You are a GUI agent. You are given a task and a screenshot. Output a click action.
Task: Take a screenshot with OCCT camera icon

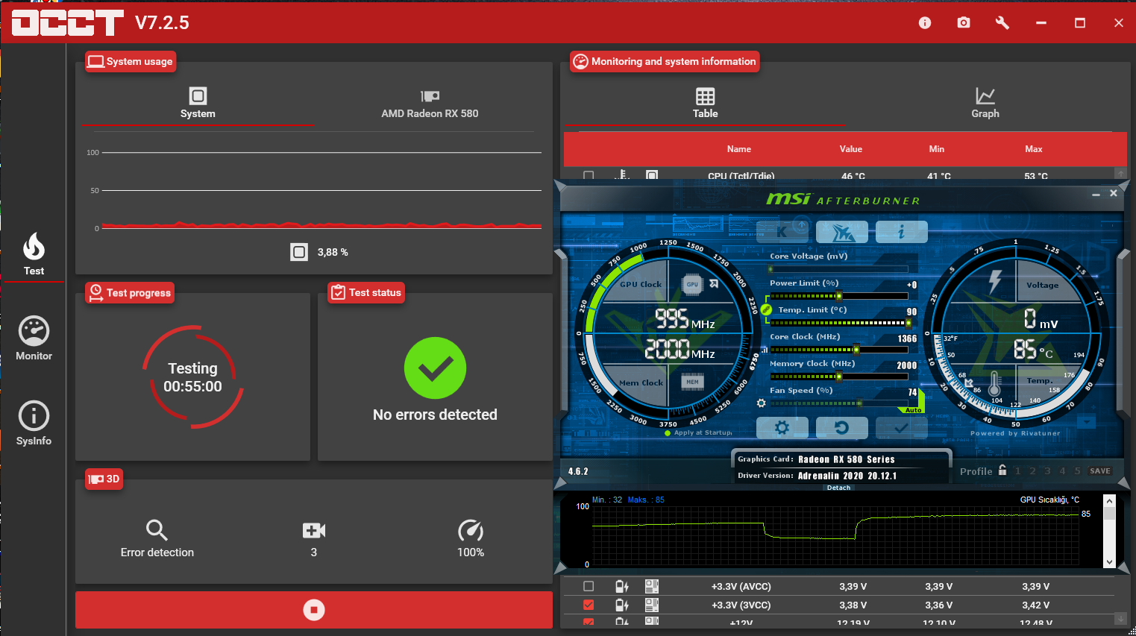(964, 23)
